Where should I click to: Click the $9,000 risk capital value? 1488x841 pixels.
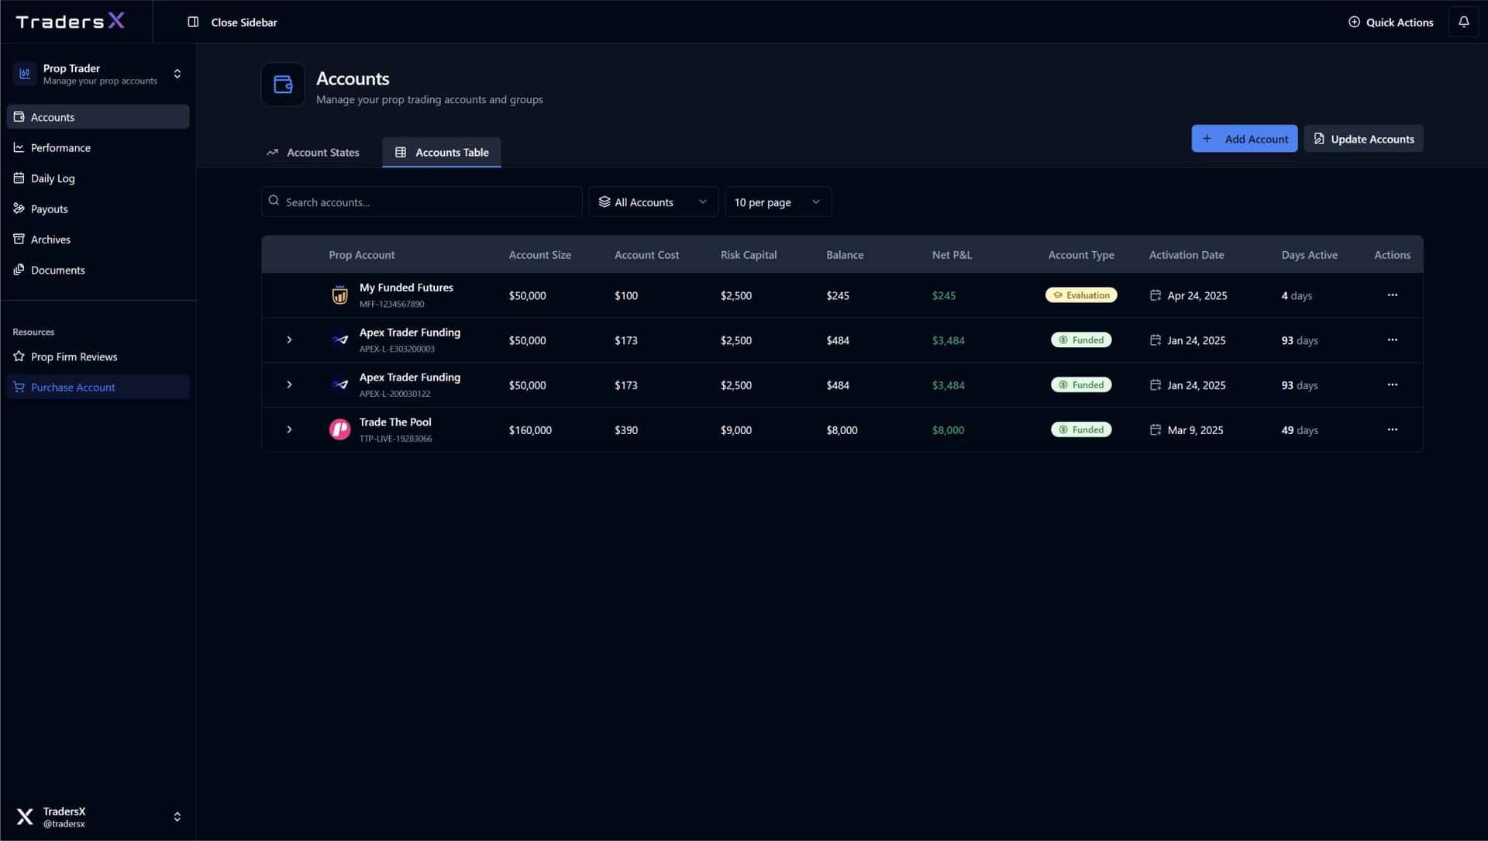[x=735, y=430]
